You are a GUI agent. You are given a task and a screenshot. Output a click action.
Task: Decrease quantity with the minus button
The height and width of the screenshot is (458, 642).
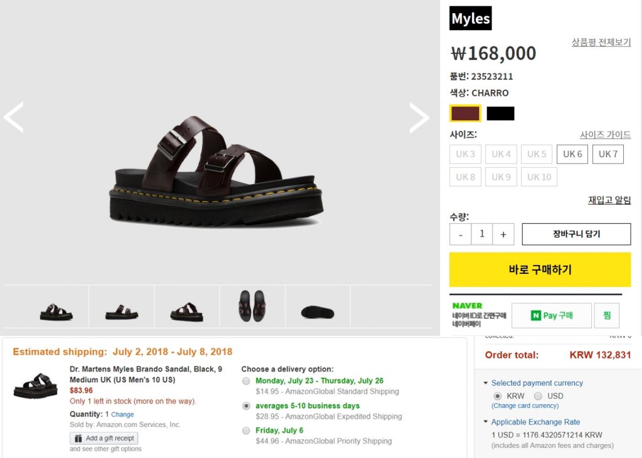[x=461, y=234]
